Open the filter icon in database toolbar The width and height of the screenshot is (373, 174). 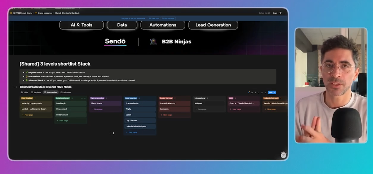tap(249, 92)
